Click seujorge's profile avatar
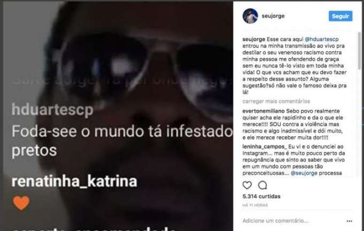 point(250,16)
